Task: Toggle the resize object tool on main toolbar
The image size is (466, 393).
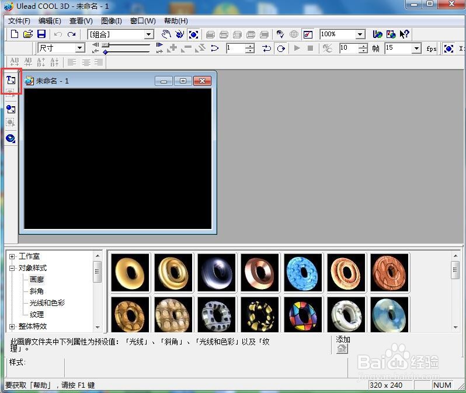Action: coord(193,35)
